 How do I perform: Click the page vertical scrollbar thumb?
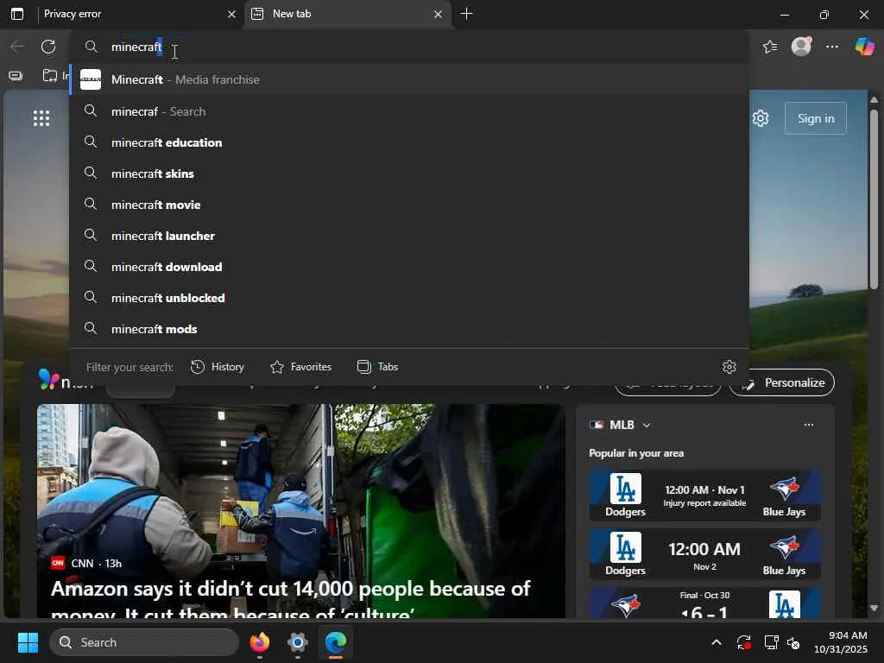[x=874, y=199]
